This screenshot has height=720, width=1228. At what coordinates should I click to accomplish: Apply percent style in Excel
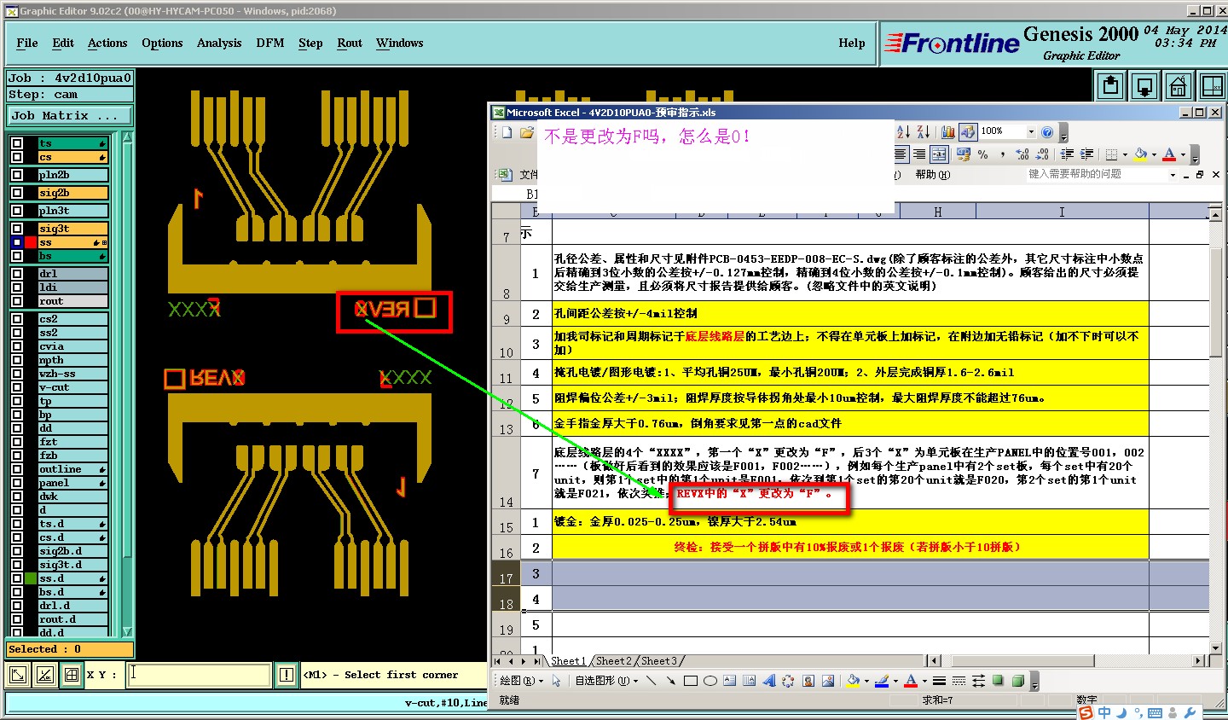tap(983, 154)
